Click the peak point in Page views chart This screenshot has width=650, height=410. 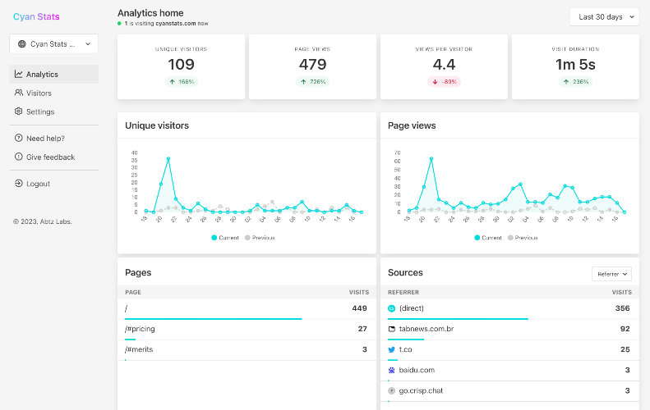click(x=431, y=159)
